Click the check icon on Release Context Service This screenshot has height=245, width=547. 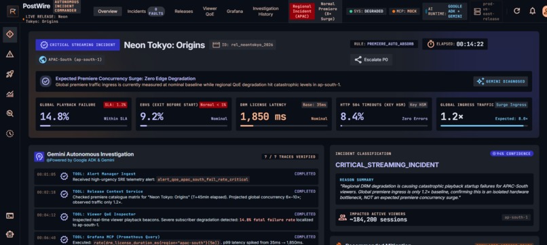point(64,194)
